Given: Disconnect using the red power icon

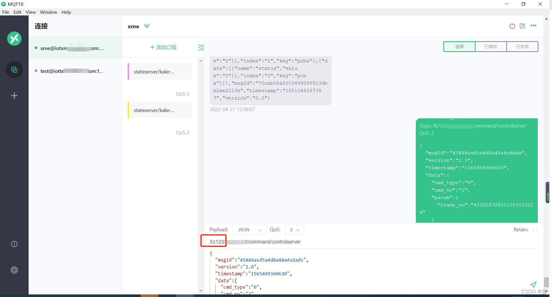Looking at the screenshot, I should tap(512, 26).
